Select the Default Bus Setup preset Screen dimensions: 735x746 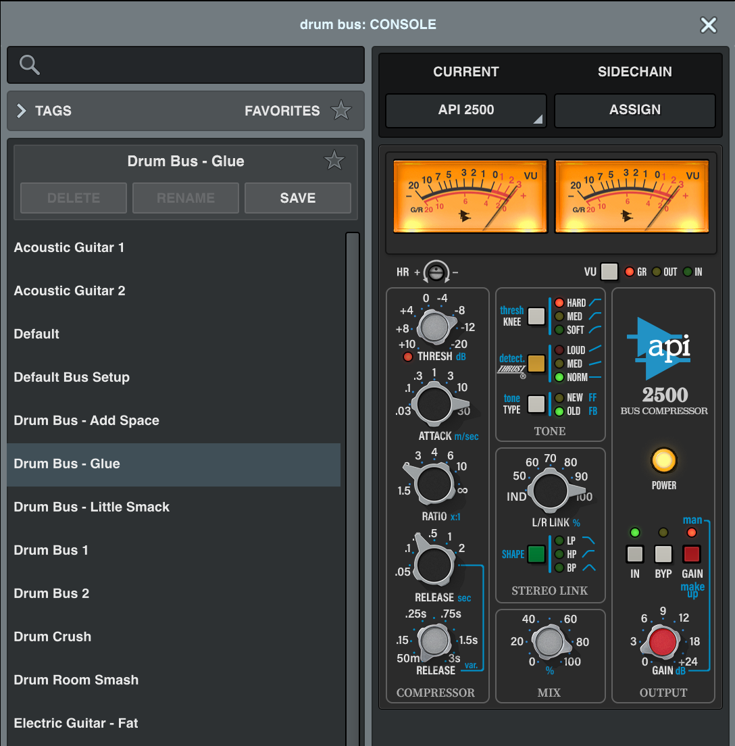[174, 377]
